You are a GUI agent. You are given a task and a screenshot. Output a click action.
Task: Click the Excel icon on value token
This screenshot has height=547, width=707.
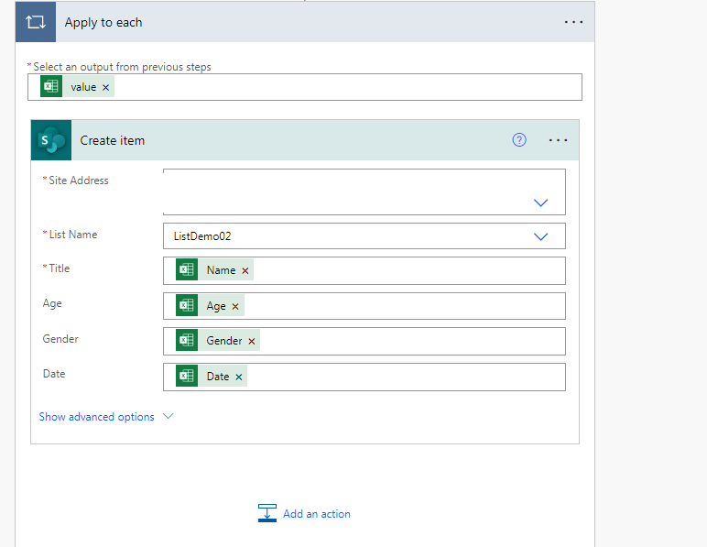[x=51, y=86]
